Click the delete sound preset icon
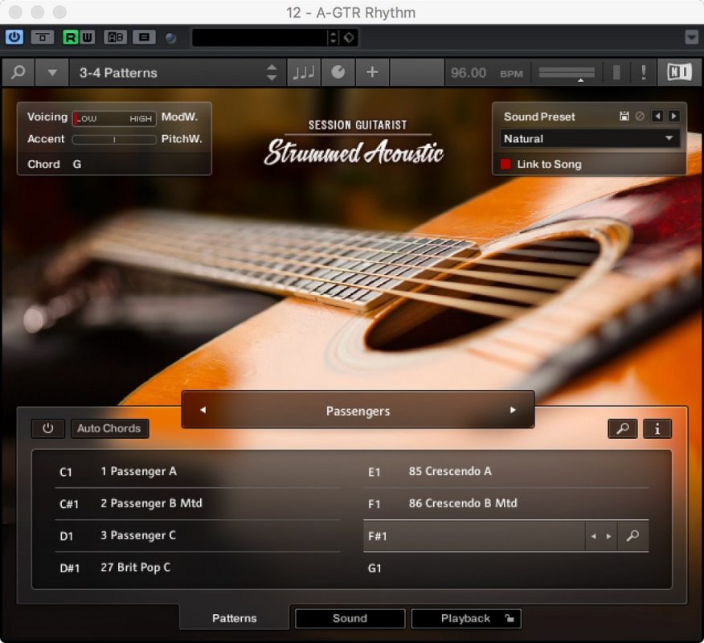The width and height of the screenshot is (704, 643). [640, 117]
